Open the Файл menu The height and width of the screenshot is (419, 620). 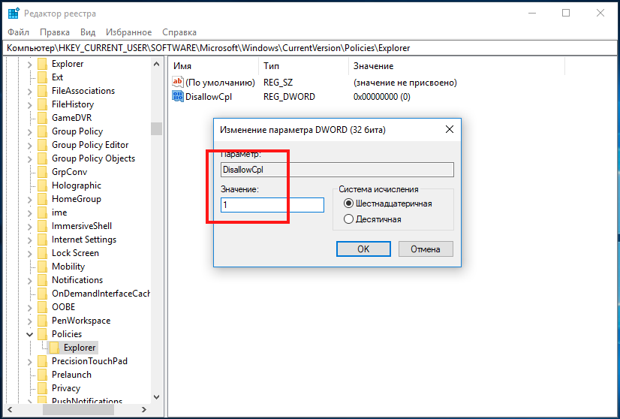click(x=18, y=32)
